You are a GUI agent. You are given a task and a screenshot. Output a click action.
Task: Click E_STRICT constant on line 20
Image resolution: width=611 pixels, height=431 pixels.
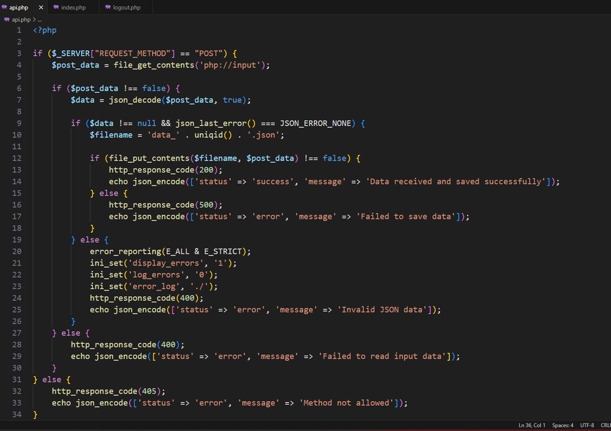223,252
